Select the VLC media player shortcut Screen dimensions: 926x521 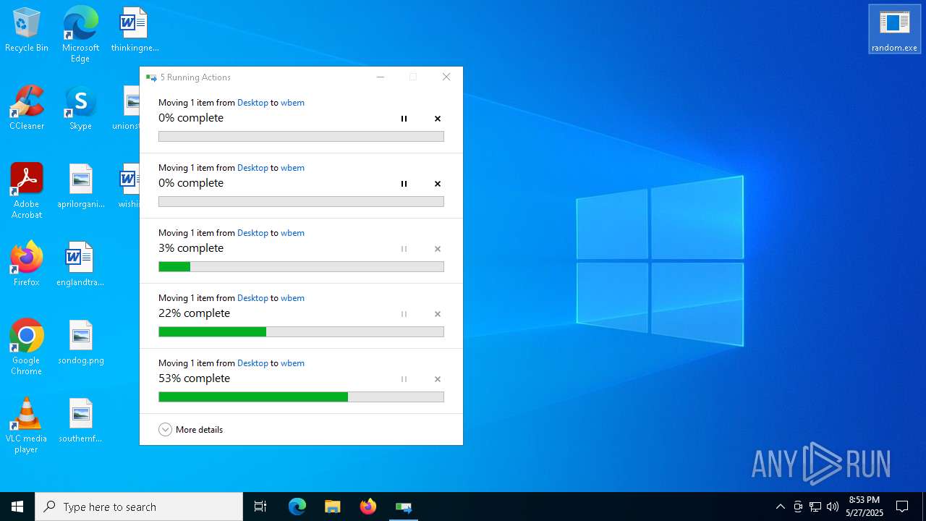[x=27, y=425]
